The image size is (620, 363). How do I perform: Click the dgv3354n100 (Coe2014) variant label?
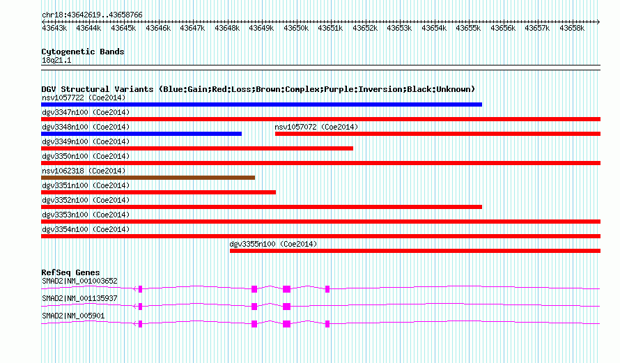[86, 229]
